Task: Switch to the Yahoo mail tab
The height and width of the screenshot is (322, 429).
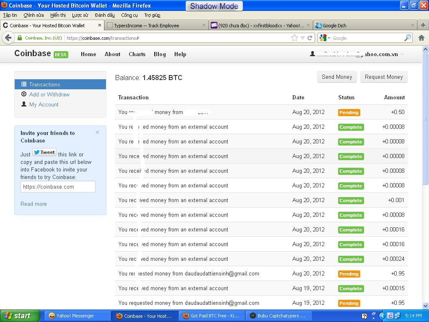Action: point(261,25)
